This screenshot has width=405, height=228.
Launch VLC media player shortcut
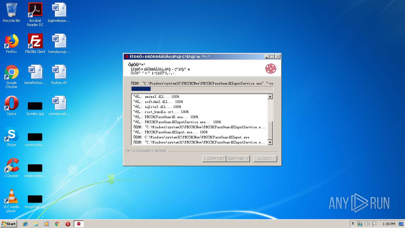(x=11, y=201)
